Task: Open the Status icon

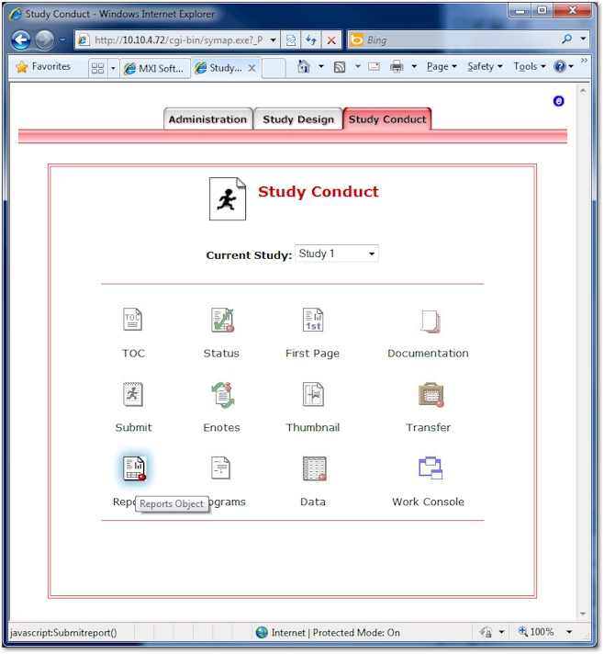Action: pyautogui.click(x=222, y=320)
